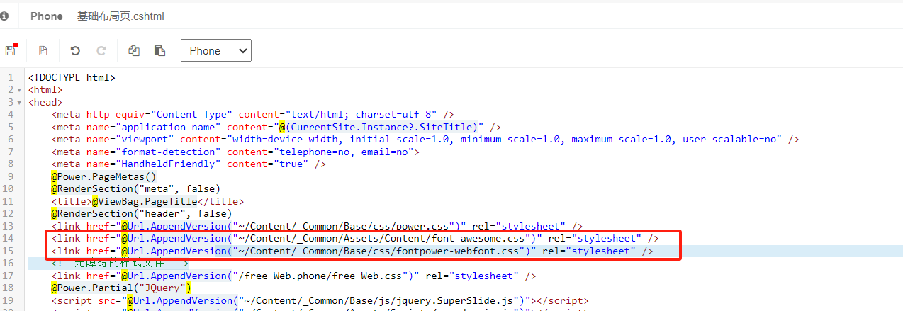This screenshot has height=311, width=903.
Task: Undo the last edit
Action: (75, 51)
